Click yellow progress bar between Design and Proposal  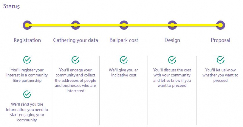pos(196,25)
